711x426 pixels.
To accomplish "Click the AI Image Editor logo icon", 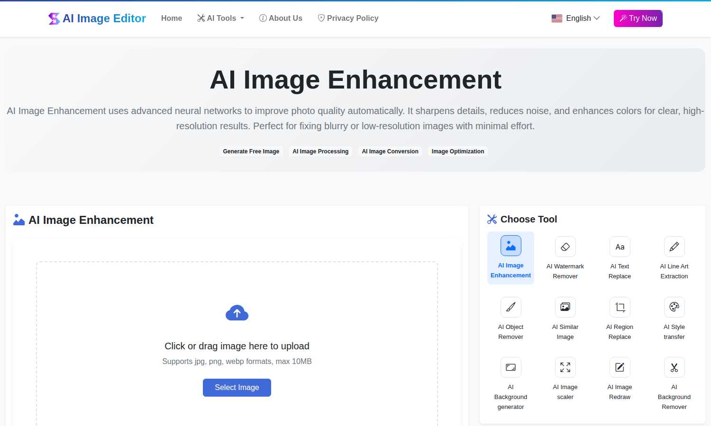I will point(54,18).
